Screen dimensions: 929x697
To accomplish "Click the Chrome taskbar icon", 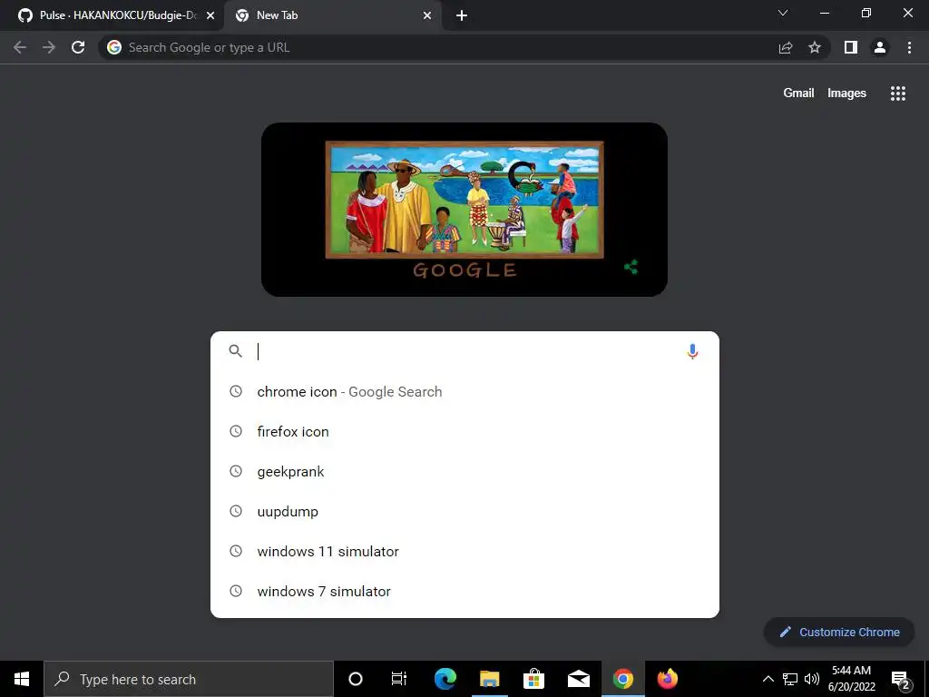I will tap(622, 679).
